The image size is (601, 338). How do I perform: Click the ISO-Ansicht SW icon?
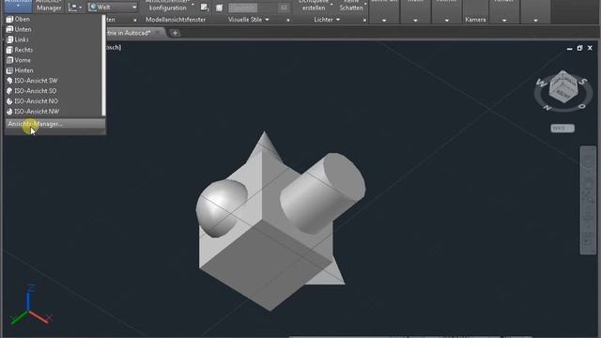click(x=9, y=81)
